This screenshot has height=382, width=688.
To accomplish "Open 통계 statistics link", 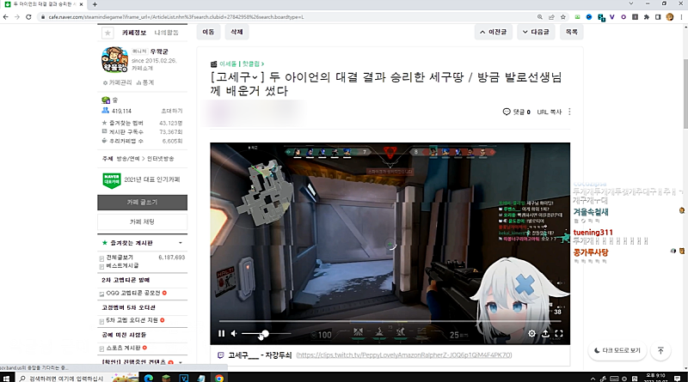I will (145, 82).
